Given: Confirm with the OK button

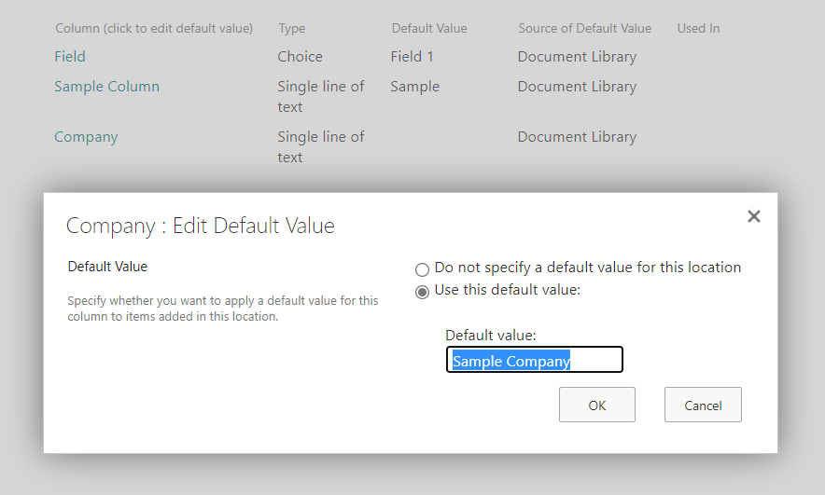Looking at the screenshot, I should (596, 405).
